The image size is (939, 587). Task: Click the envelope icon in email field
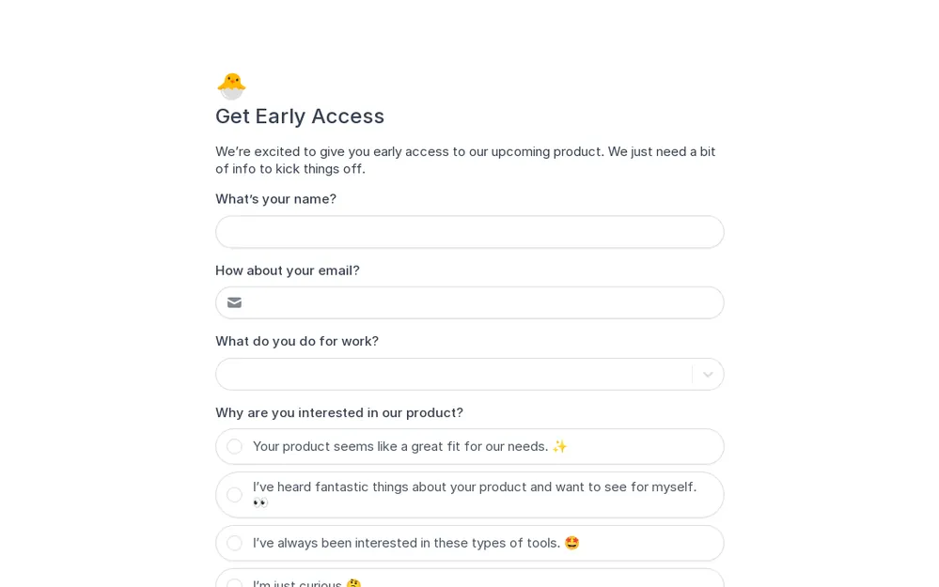click(235, 302)
